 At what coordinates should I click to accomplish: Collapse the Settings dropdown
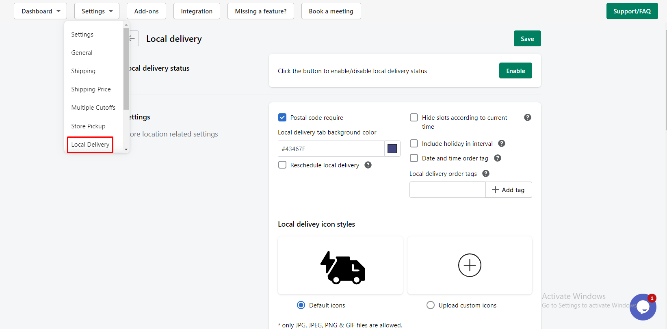pos(97,11)
